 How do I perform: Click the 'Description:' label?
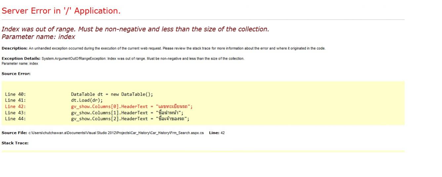coord(15,48)
